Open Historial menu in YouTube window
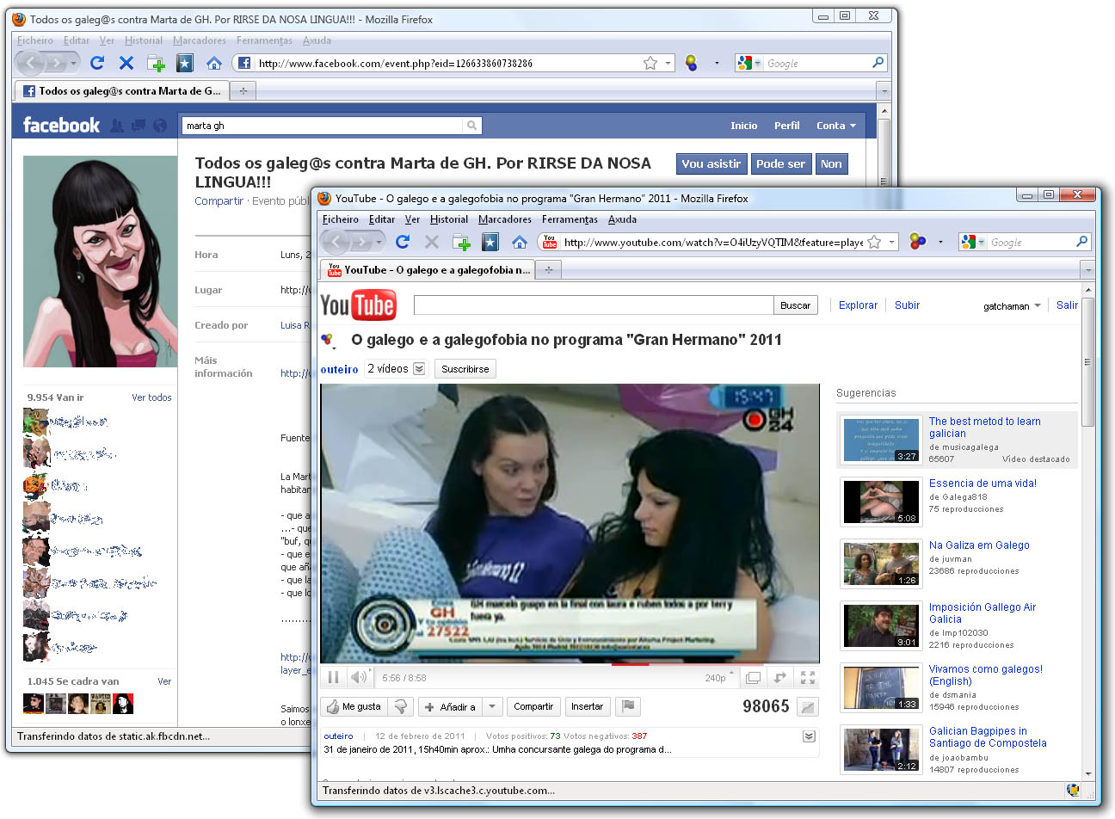 [x=449, y=219]
